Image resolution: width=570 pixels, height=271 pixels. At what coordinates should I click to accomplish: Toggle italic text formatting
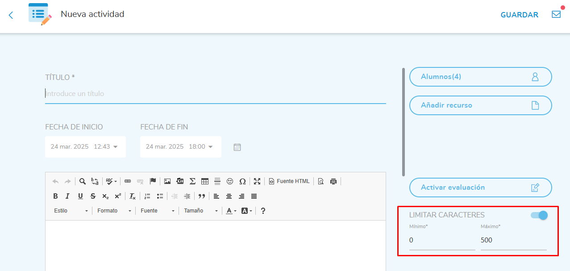click(x=67, y=196)
